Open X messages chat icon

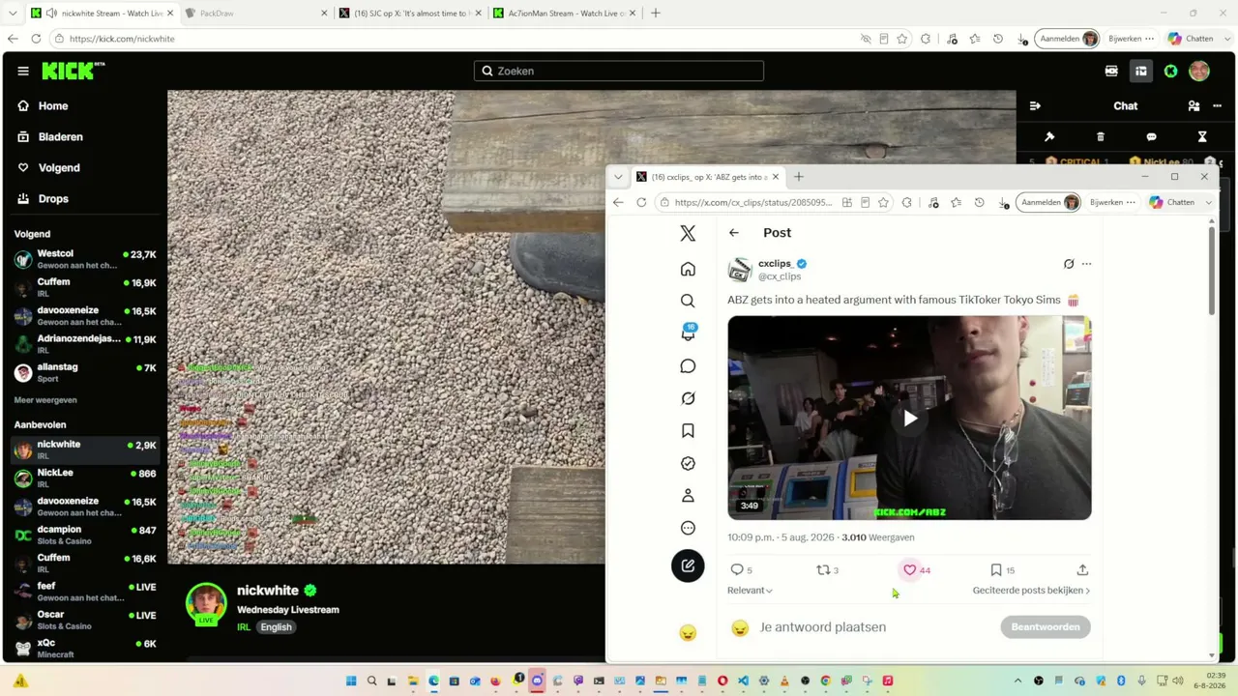point(688,366)
